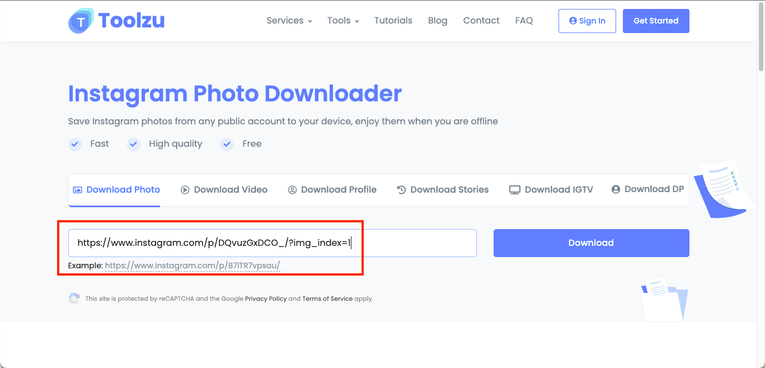This screenshot has width=765, height=368.
Task: Click the Toolzu brand name text
Action: pos(132,21)
